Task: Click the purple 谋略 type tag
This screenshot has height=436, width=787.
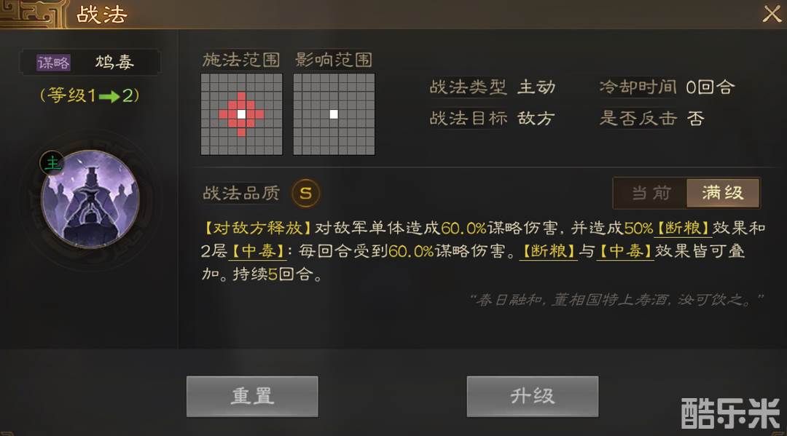Action: [54, 63]
